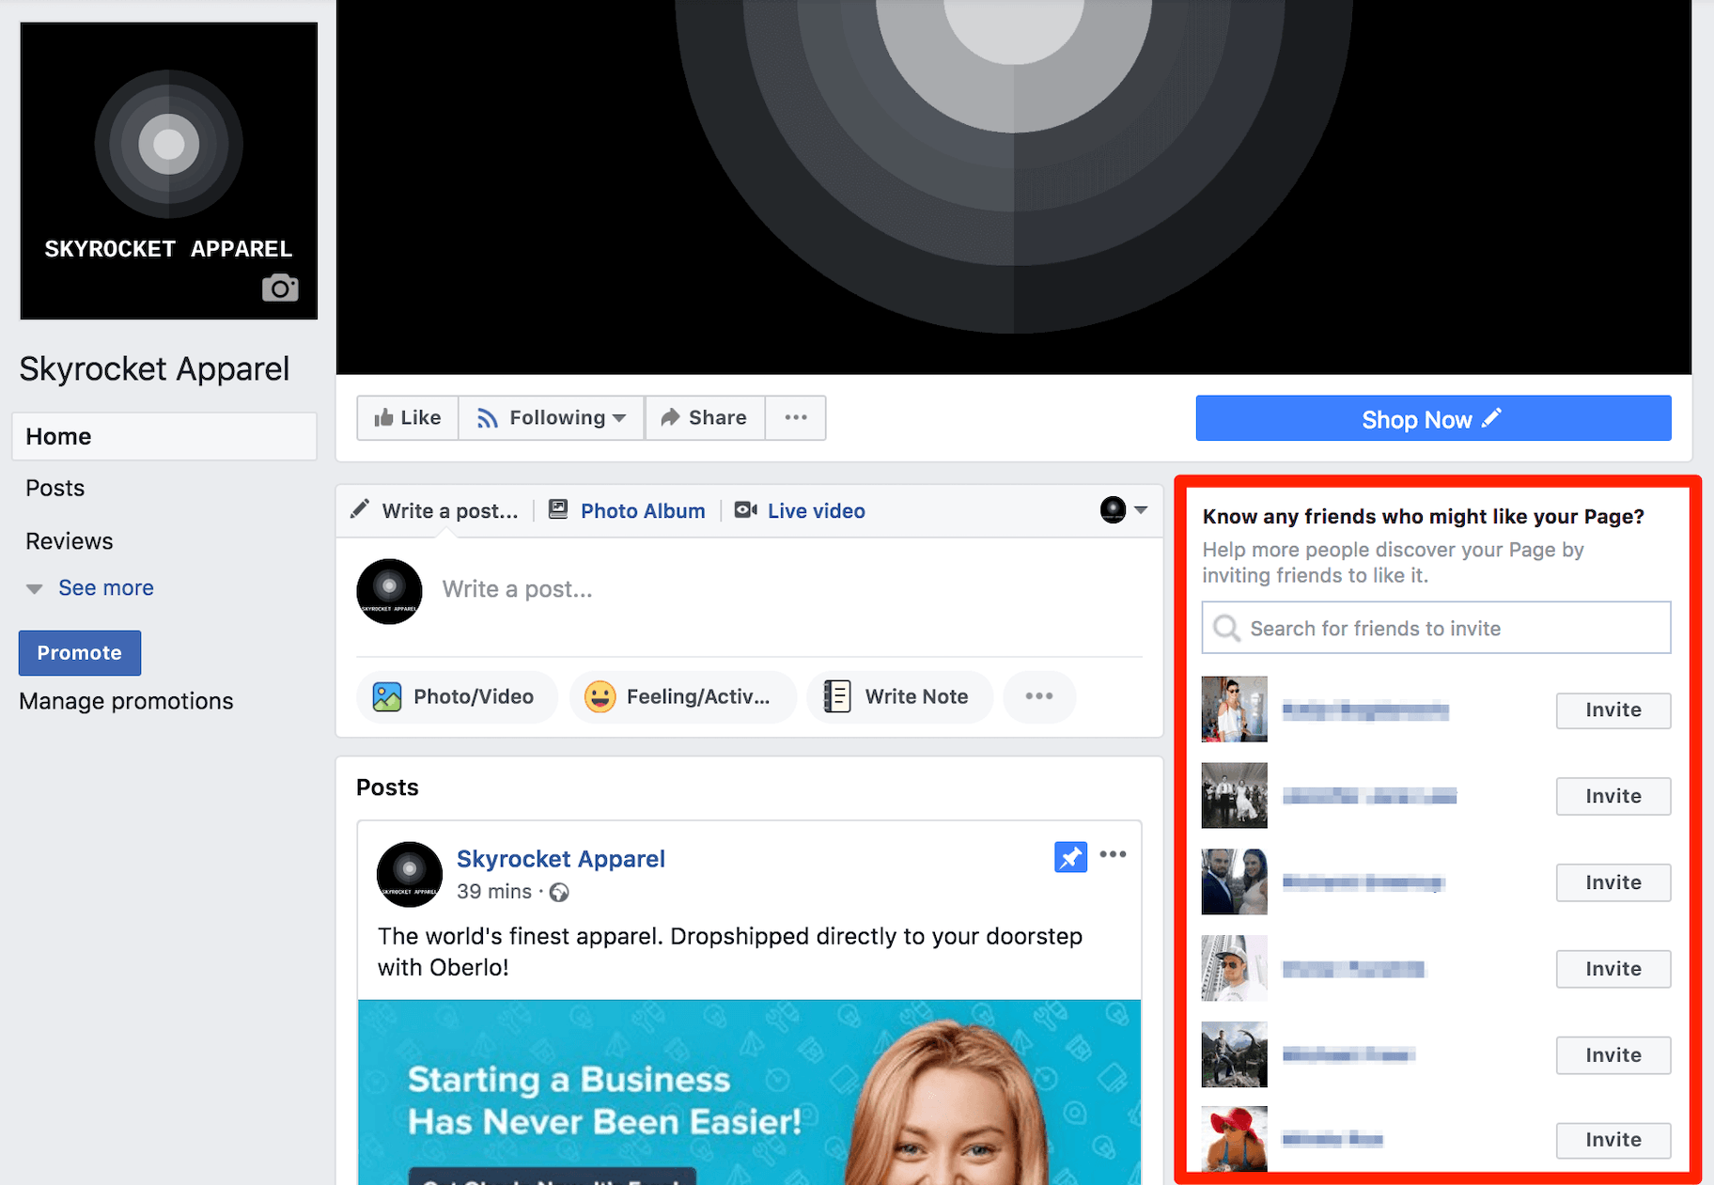Image resolution: width=1714 pixels, height=1185 pixels.
Task: Click the pinned post pin icon
Action: click(x=1070, y=856)
